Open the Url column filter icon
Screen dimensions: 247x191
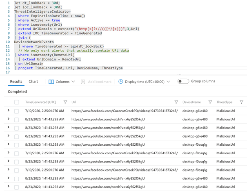coord(176,102)
